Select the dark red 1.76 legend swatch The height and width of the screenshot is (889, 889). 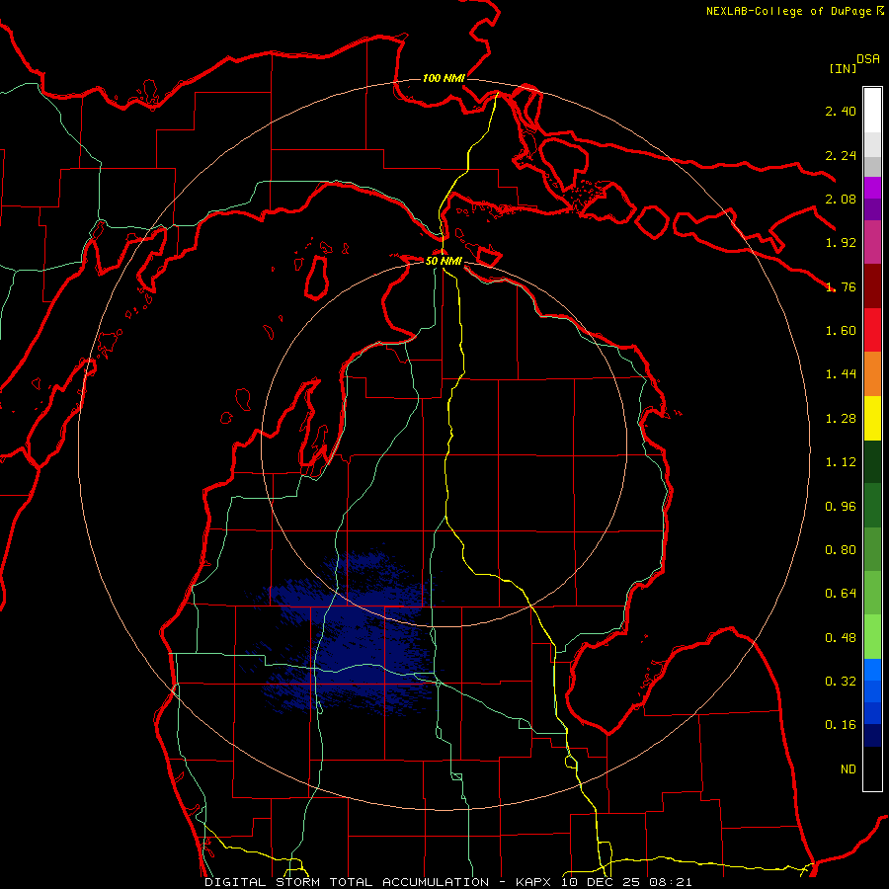tap(872, 286)
